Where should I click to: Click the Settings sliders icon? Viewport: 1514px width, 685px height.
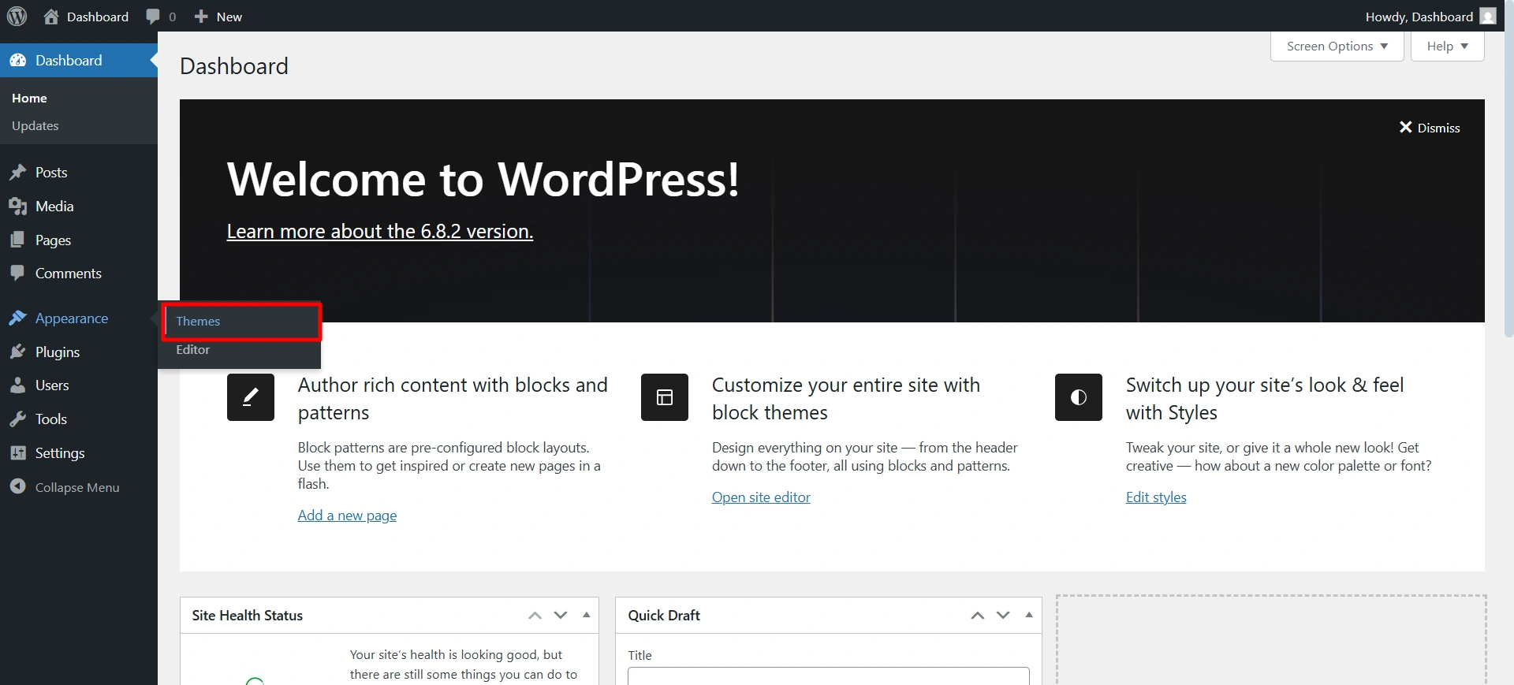pos(17,453)
